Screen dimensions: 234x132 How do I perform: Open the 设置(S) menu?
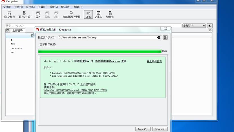54,7
